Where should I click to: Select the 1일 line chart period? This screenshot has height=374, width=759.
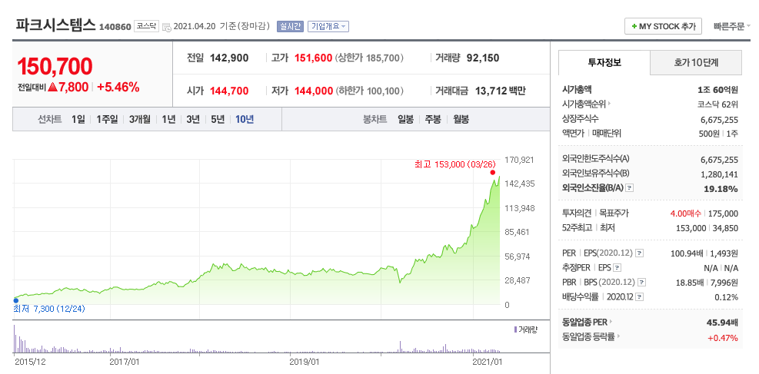pos(78,119)
